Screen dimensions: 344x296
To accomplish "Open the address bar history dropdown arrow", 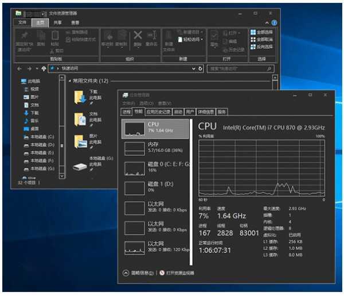I will coord(192,68).
